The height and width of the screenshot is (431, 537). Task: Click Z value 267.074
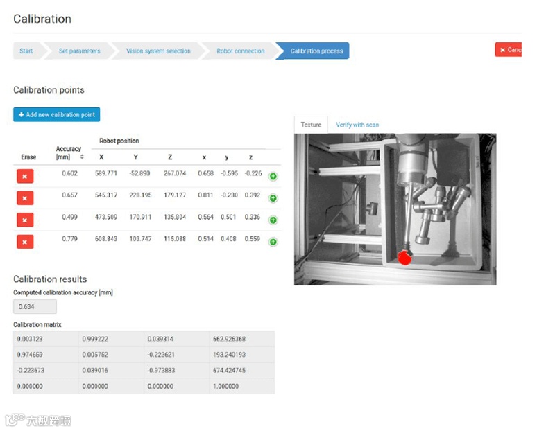click(175, 173)
